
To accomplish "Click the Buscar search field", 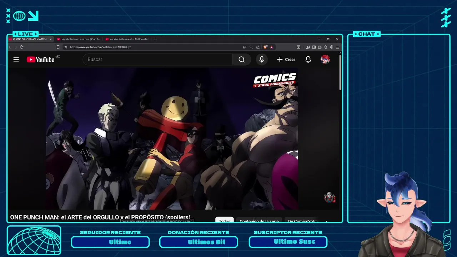I will click(x=157, y=60).
